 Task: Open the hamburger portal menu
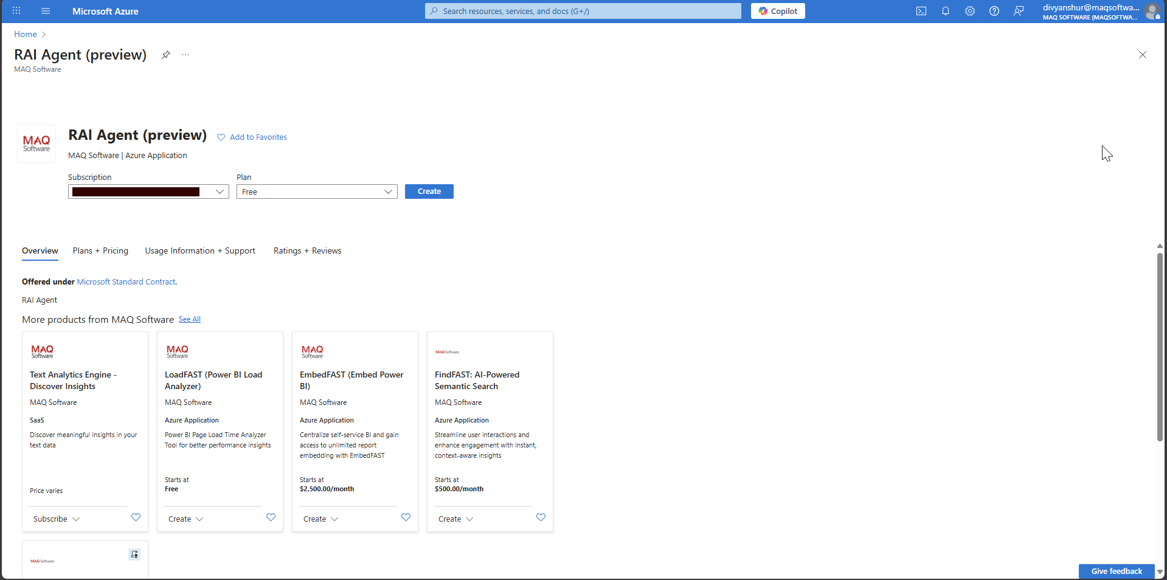click(x=46, y=11)
